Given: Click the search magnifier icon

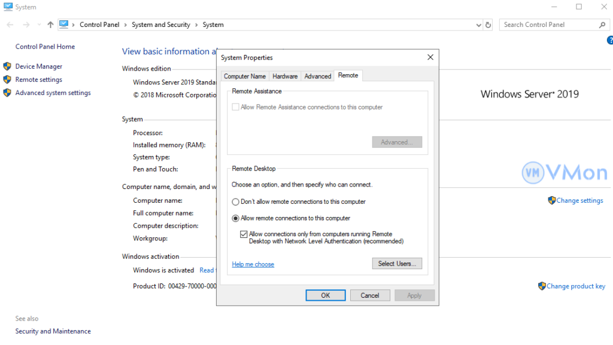Looking at the screenshot, I should (x=602, y=25).
